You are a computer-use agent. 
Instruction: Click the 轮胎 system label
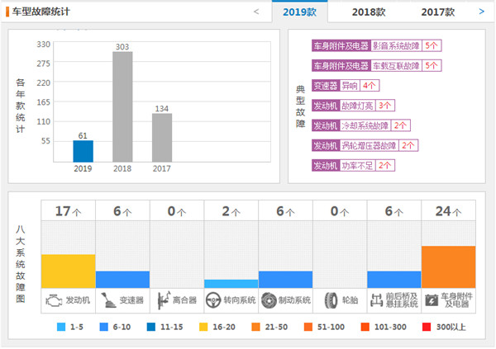(x=351, y=300)
